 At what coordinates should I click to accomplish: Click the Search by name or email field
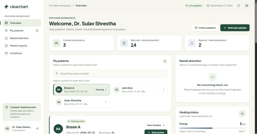coord(110,73)
